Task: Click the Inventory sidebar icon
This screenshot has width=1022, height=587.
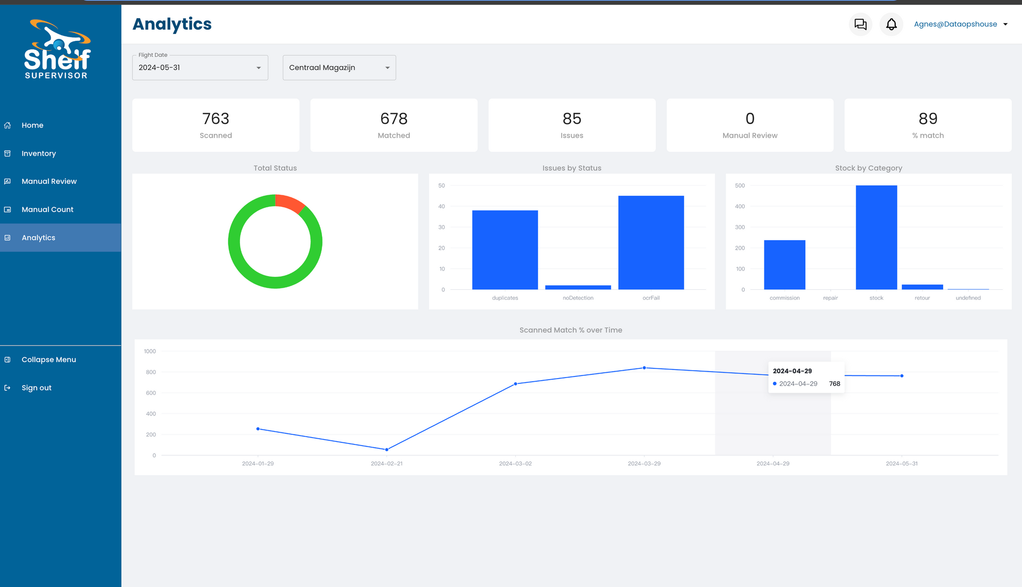Action: (x=7, y=154)
